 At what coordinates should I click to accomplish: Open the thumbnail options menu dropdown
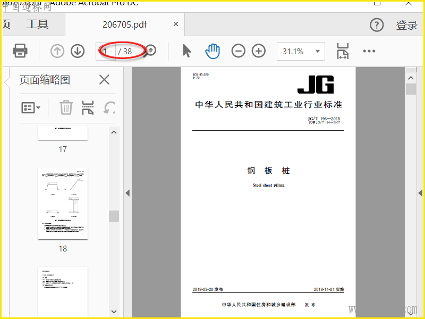click(31, 108)
